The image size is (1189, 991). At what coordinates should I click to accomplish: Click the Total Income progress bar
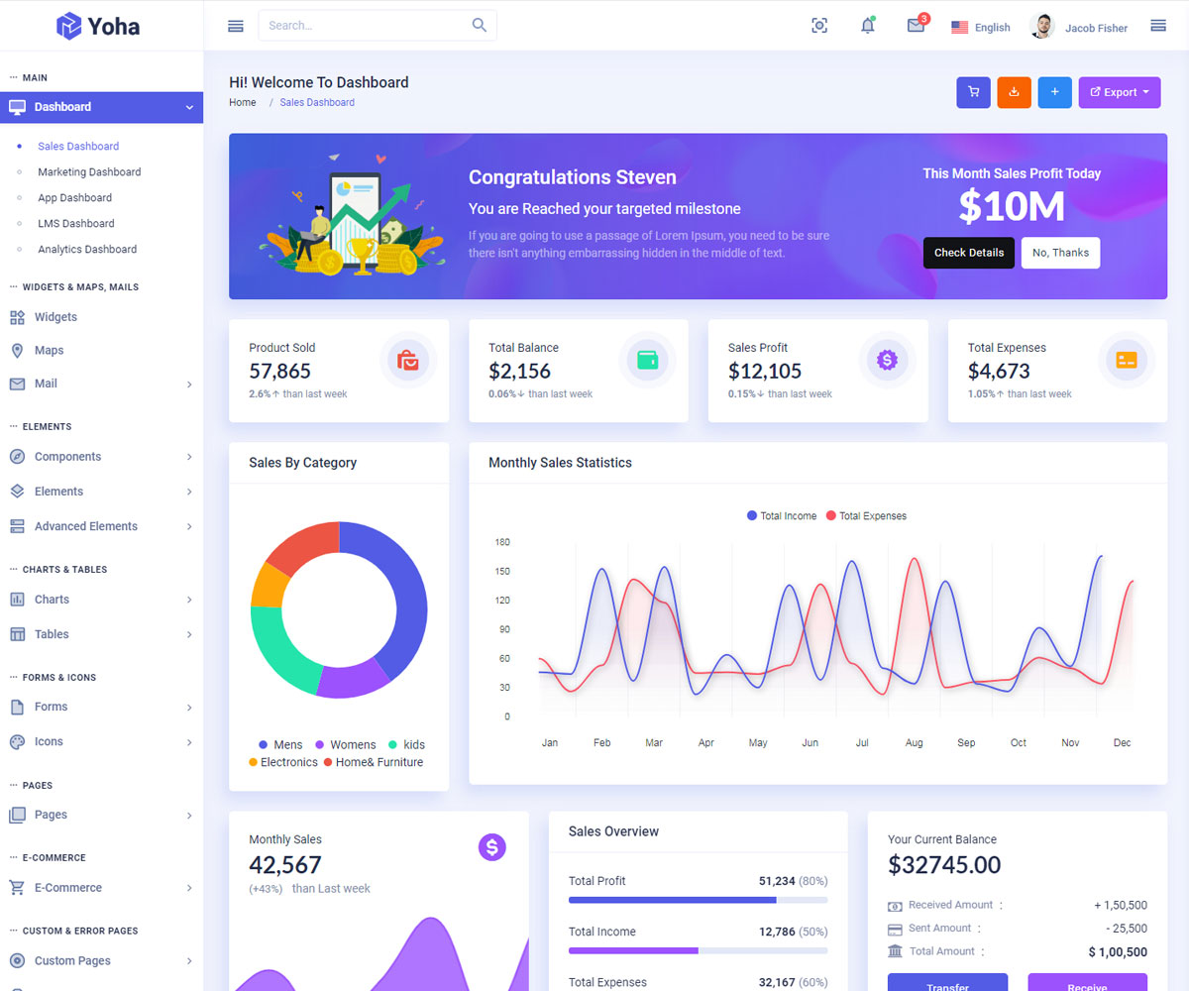pos(699,950)
